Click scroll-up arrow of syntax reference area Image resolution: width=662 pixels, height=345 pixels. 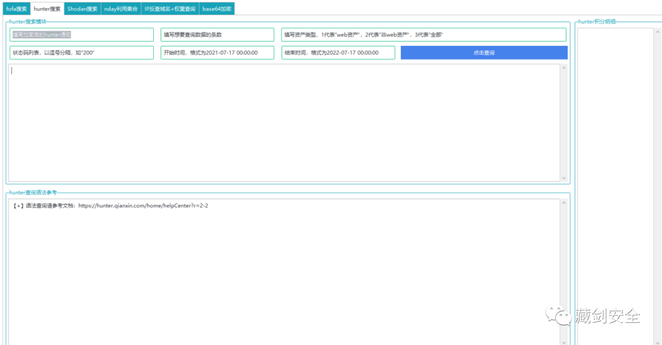click(564, 203)
